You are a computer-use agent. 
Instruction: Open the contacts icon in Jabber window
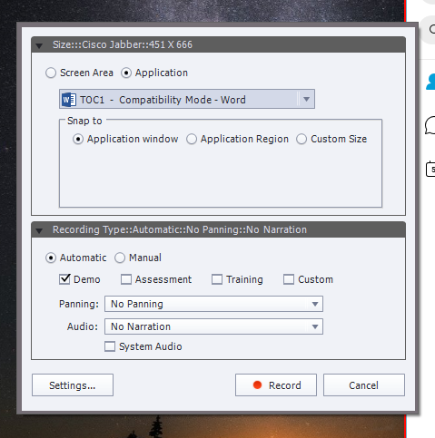tap(430, 82)
